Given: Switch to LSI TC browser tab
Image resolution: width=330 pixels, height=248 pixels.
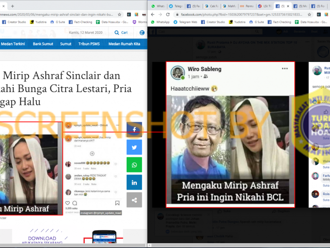Looking at the screenshot, I should point(265,6).
